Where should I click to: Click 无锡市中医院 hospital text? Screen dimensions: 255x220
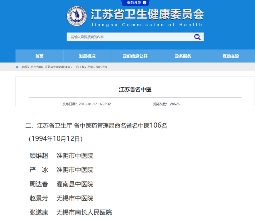click(x=75, y=198)
